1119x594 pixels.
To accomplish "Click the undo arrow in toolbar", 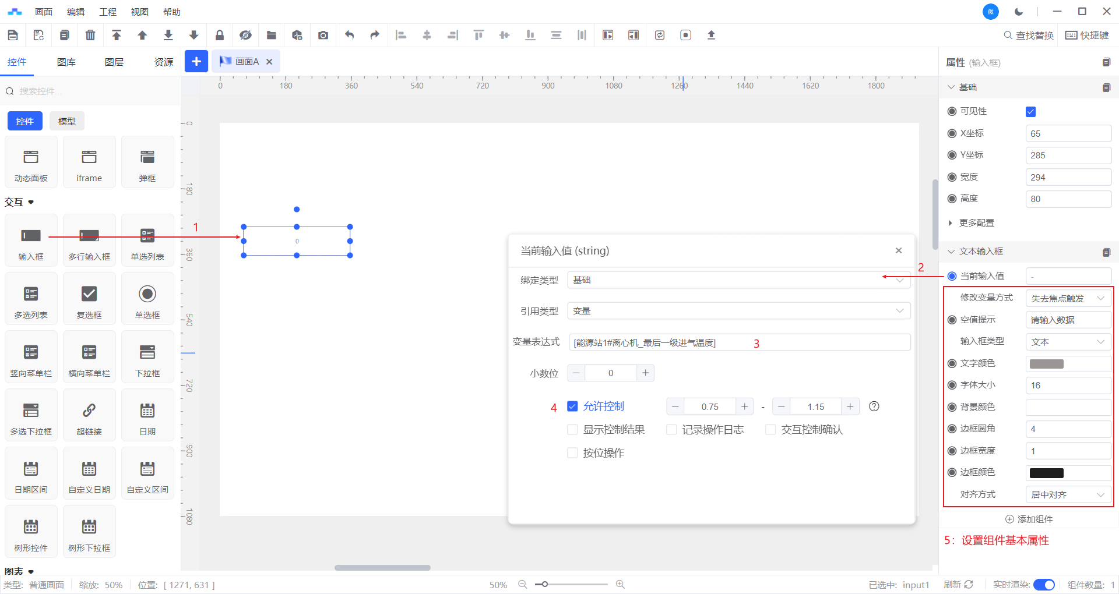I will coord(349,36).
